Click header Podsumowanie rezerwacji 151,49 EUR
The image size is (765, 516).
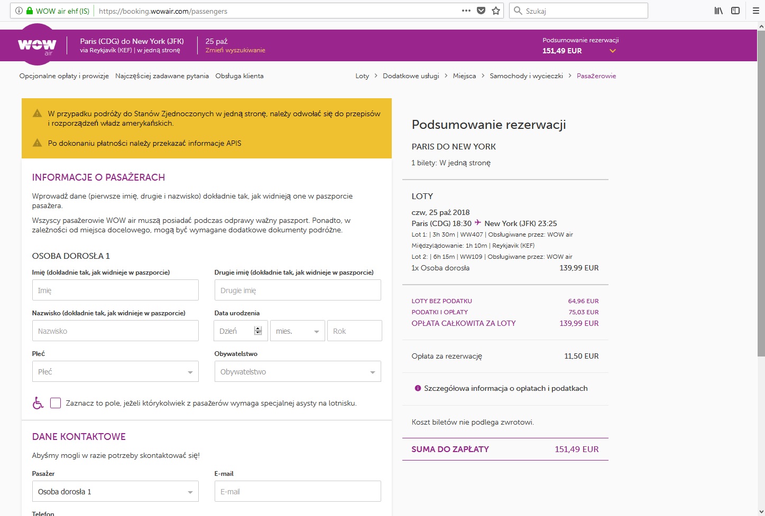point(580,46)
